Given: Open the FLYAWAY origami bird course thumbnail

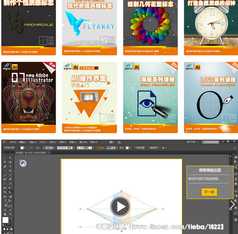Looking at the screenshot, I should [90, 27].
